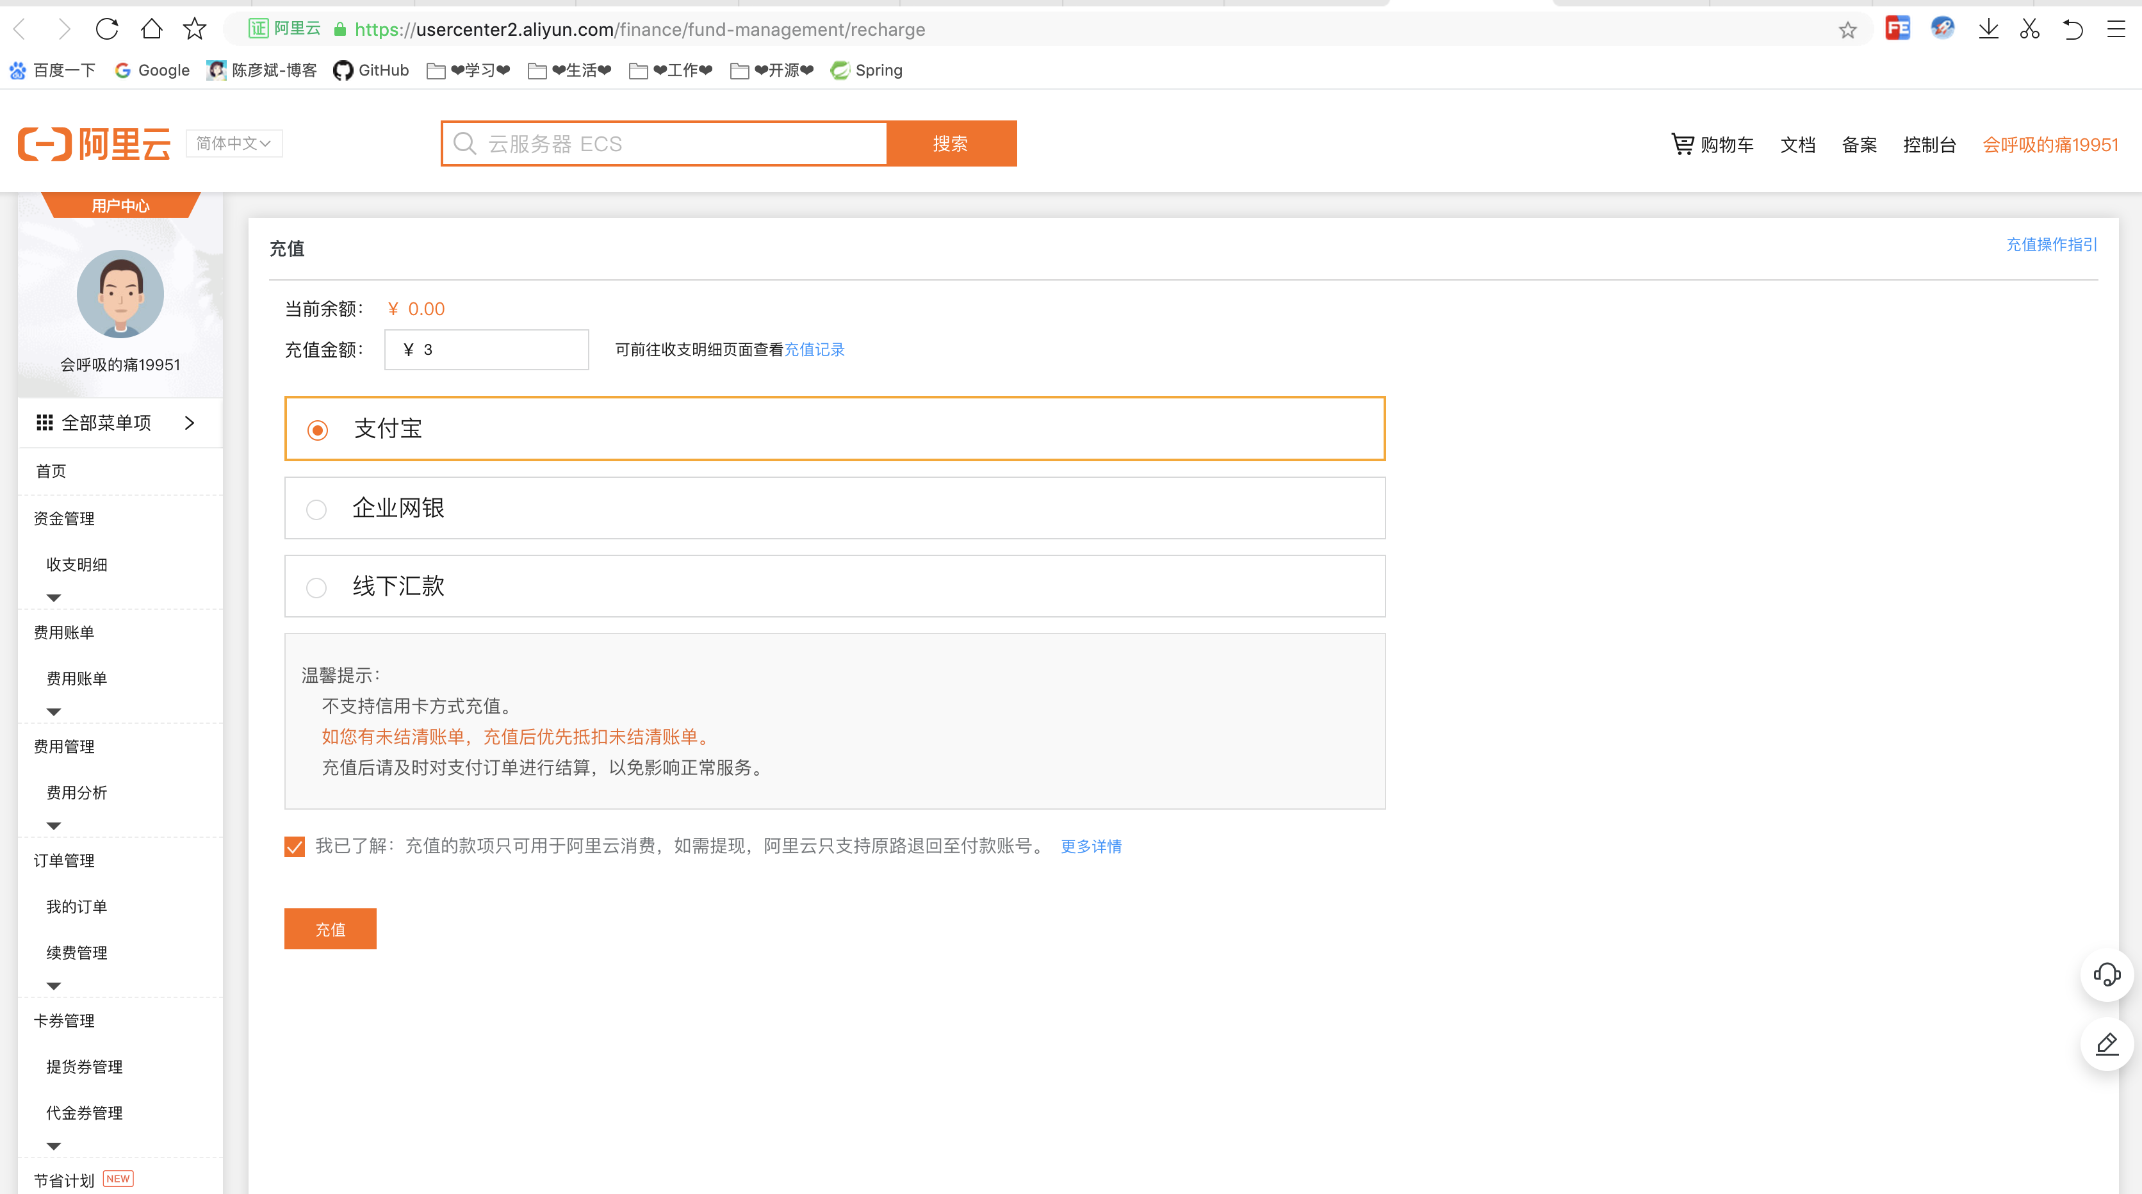Open 备案 in top navigation
Screen dimensions: 2142x1194
(x=1858, y=145)
